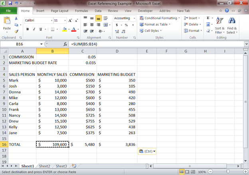Switch to the Page Layout tab
The image size is (249, 175).
point(59,11)
